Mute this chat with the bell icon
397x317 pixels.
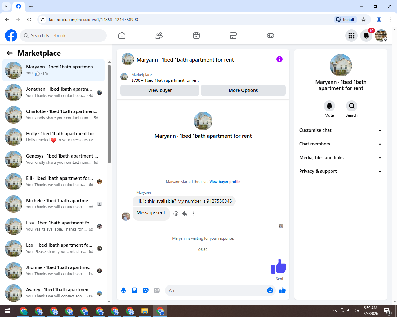(329, 106)
